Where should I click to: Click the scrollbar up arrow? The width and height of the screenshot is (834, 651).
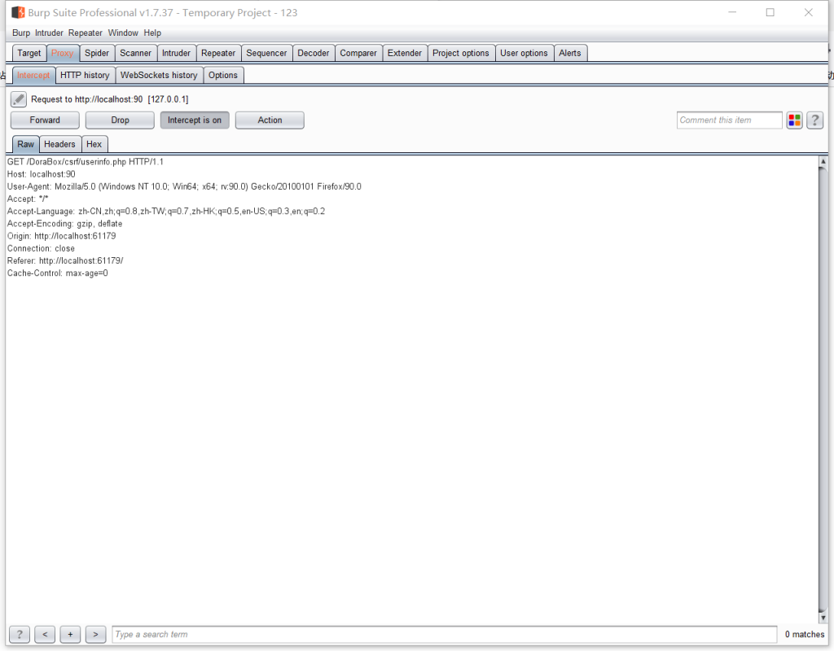(x=823, y=161)
